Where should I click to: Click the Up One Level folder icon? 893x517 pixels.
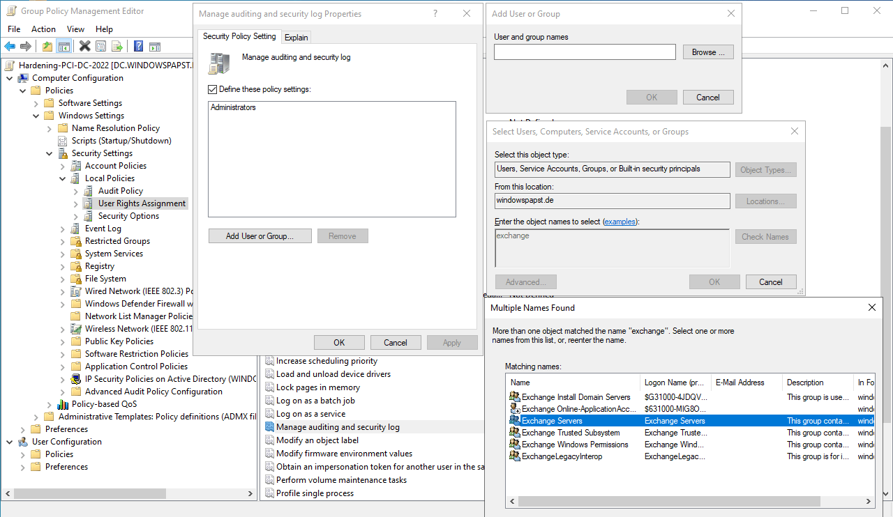pos(47,47)
